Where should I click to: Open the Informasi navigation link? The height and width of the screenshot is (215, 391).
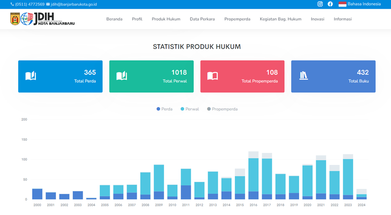tap(342, 19)
